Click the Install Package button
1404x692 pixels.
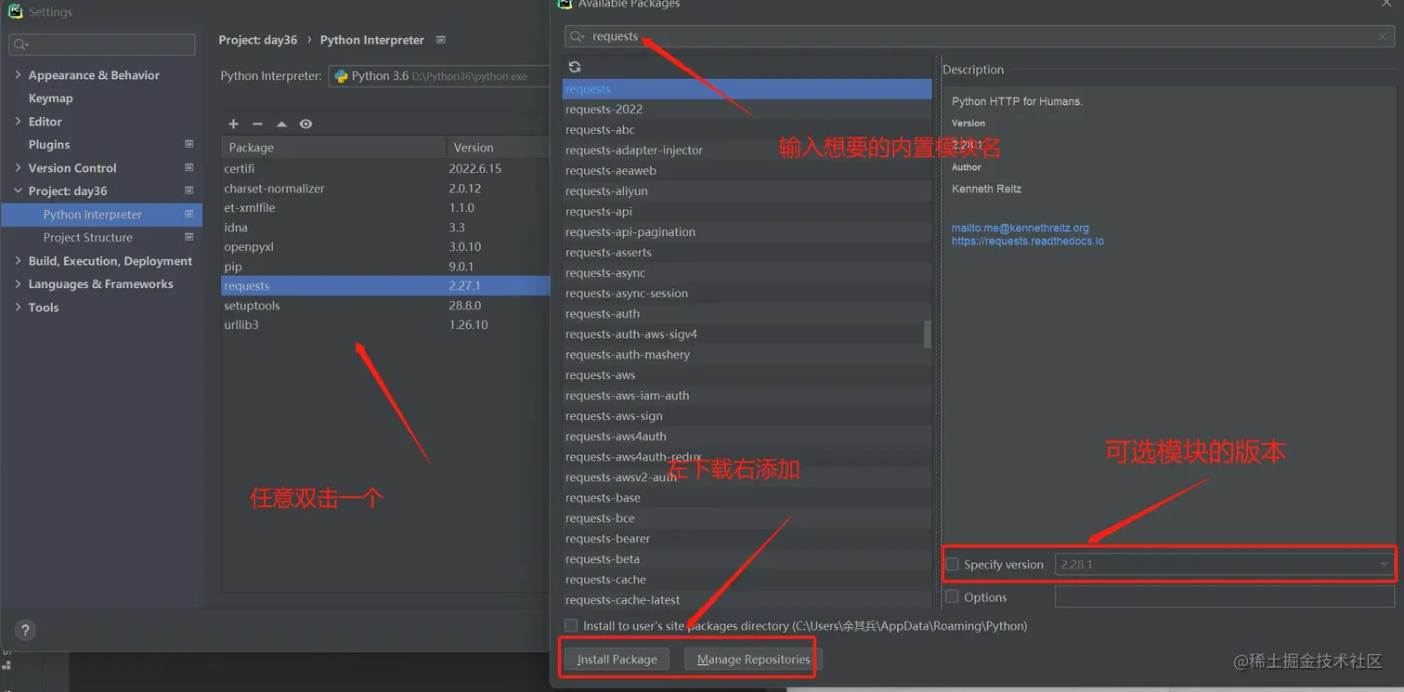tap(617, 659)
